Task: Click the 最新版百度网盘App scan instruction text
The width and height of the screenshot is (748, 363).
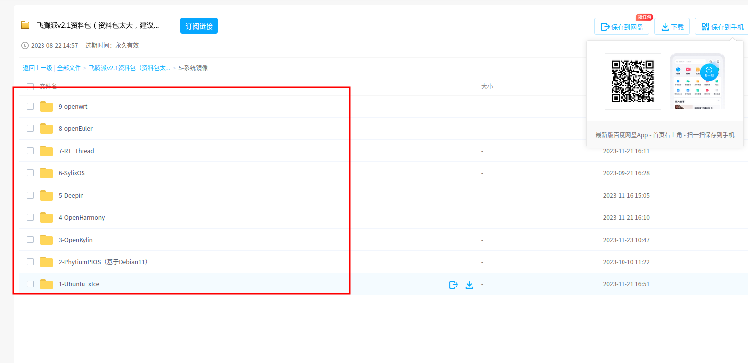Action: (x=665, y=135)
